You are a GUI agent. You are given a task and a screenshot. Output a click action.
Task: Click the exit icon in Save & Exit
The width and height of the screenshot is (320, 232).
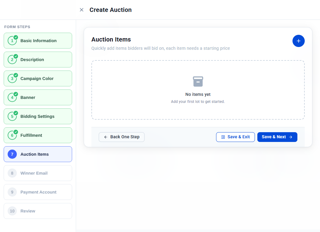point(223,137)
